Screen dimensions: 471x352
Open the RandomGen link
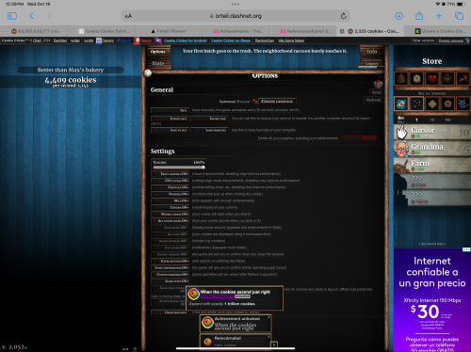point(265,40)
